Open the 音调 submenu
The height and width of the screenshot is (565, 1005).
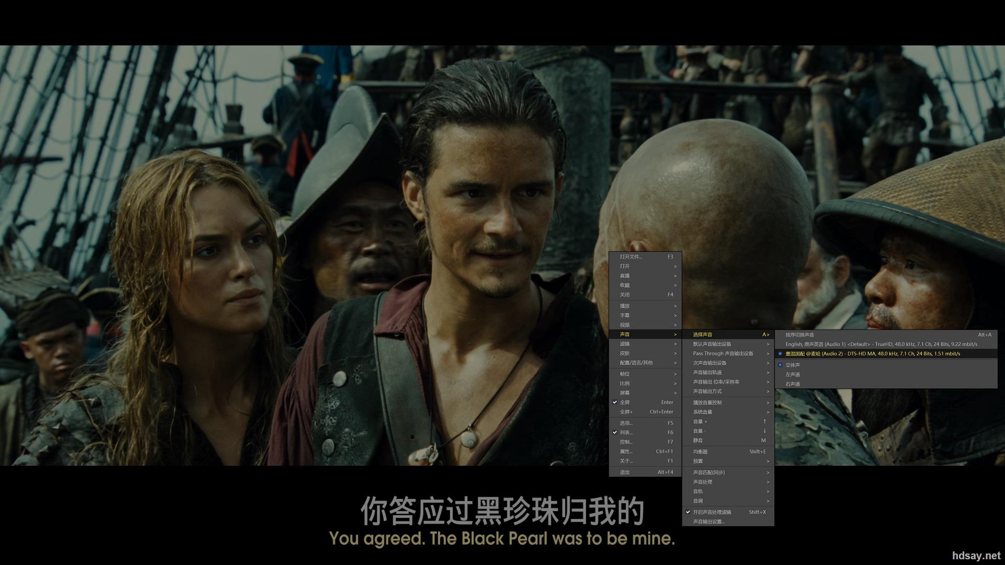click(x=728, y=501)
